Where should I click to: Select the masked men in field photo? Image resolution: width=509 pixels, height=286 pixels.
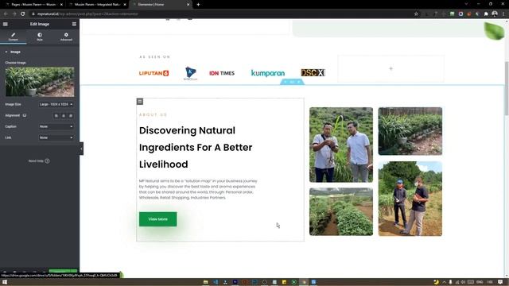click(x=410, y=199)
